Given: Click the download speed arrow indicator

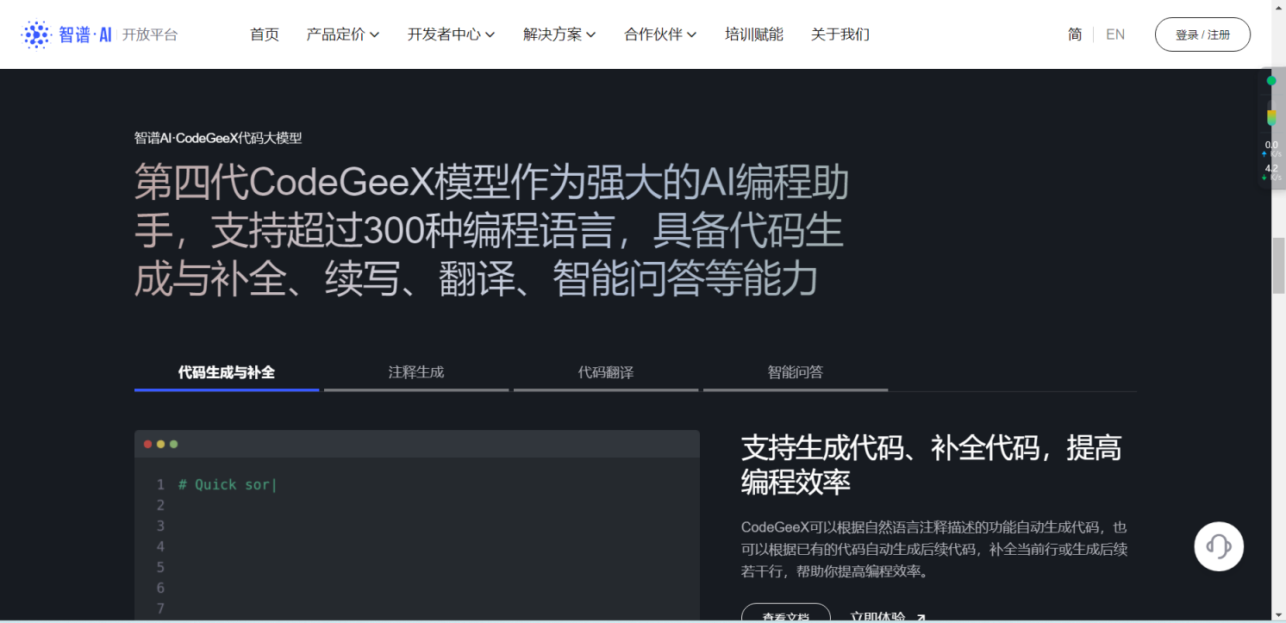Looking at the screenshot, I should (1264, 178).
